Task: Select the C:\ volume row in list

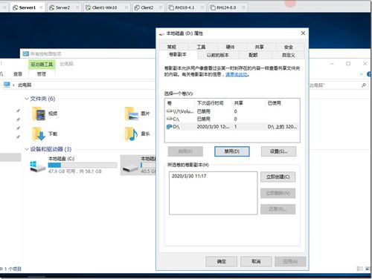Action: point(232,119)
